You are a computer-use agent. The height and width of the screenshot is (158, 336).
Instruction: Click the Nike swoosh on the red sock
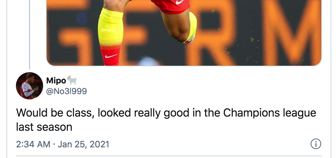(x=111, y=56)
